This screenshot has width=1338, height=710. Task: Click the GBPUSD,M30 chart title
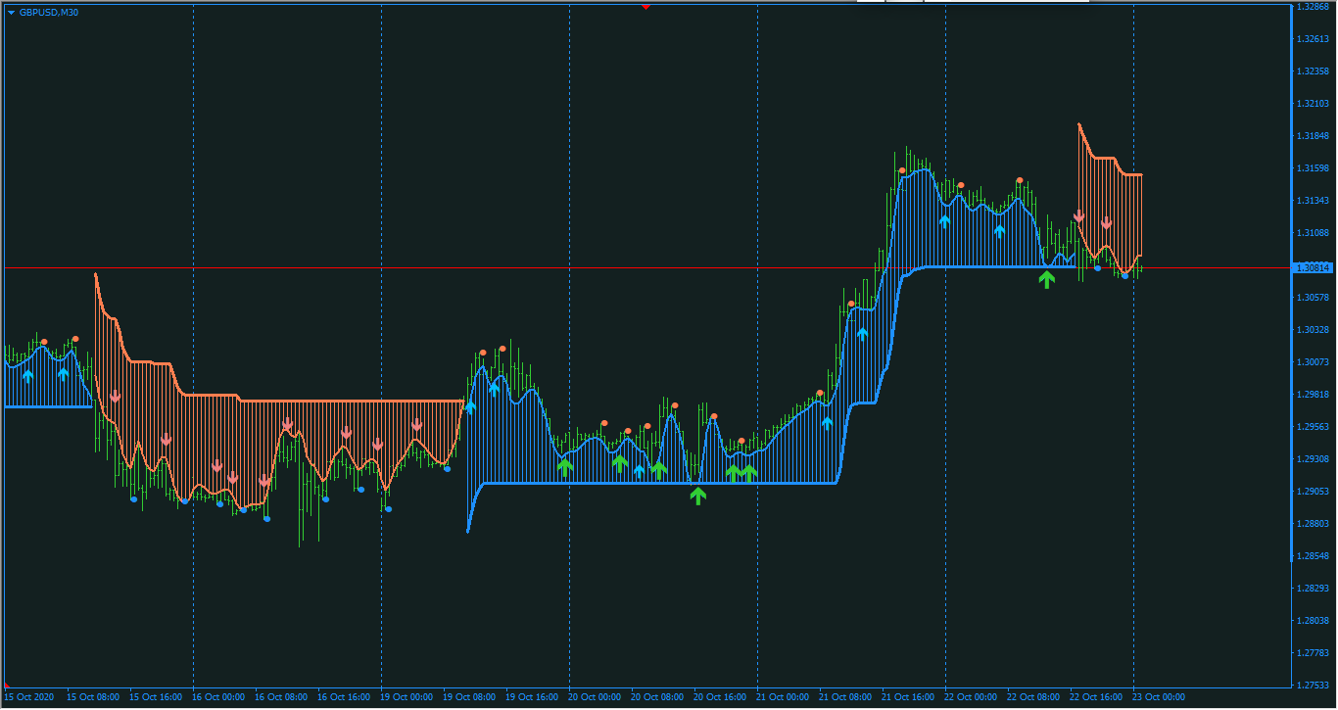coord(49,12)
